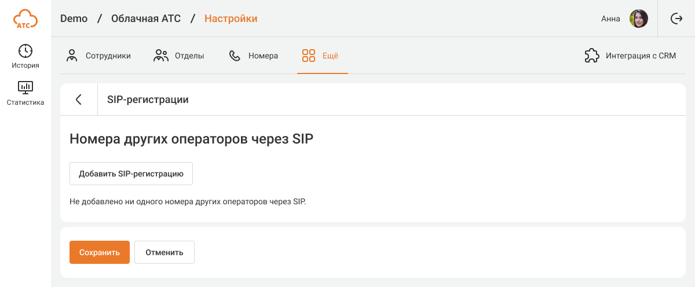
Task: Open Облачная АТС breadcrumb link
Action: pos(146,19)
